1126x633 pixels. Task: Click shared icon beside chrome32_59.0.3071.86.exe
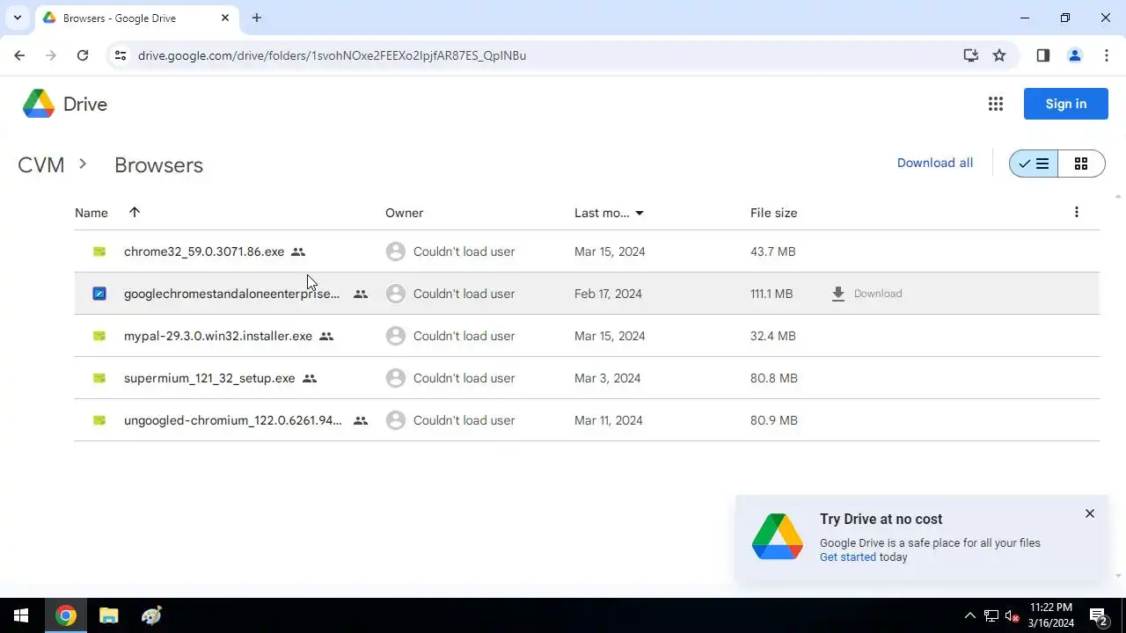pyautogui.click(x=298, y=251)
